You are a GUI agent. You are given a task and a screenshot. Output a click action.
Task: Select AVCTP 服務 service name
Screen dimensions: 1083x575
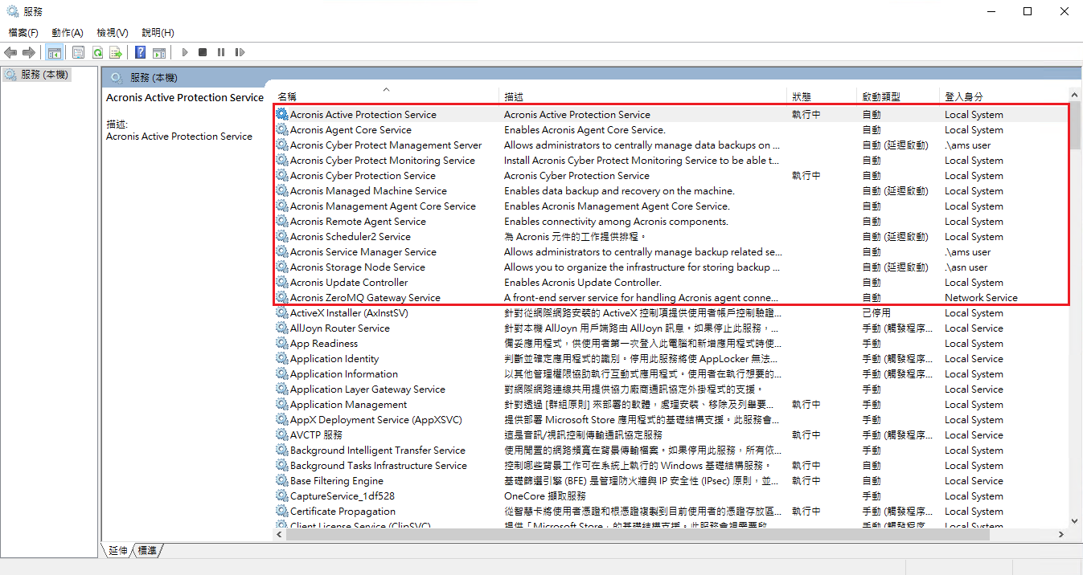coord(316,435)
